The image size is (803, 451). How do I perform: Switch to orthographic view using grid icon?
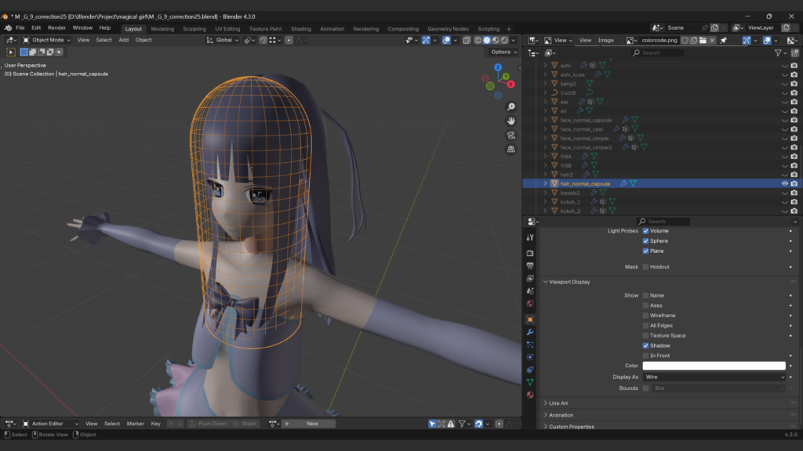pos(511,149)
